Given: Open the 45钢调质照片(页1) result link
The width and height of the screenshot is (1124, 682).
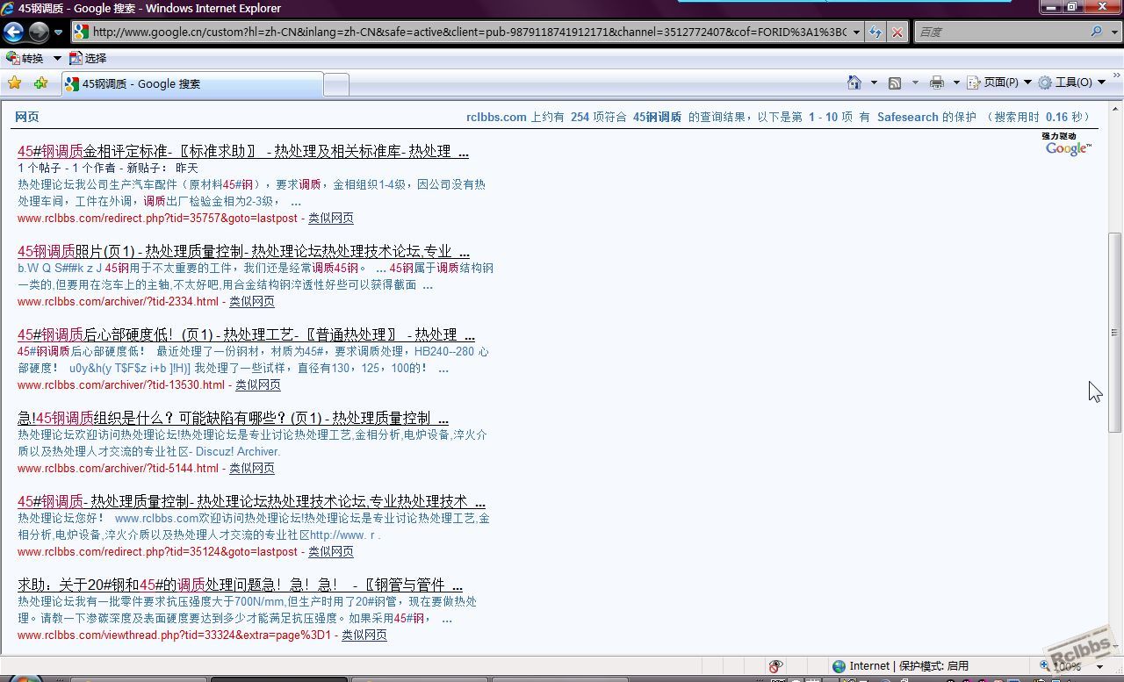Looking at the screenshot, I should pyautogui.click(x=243, y=251).
